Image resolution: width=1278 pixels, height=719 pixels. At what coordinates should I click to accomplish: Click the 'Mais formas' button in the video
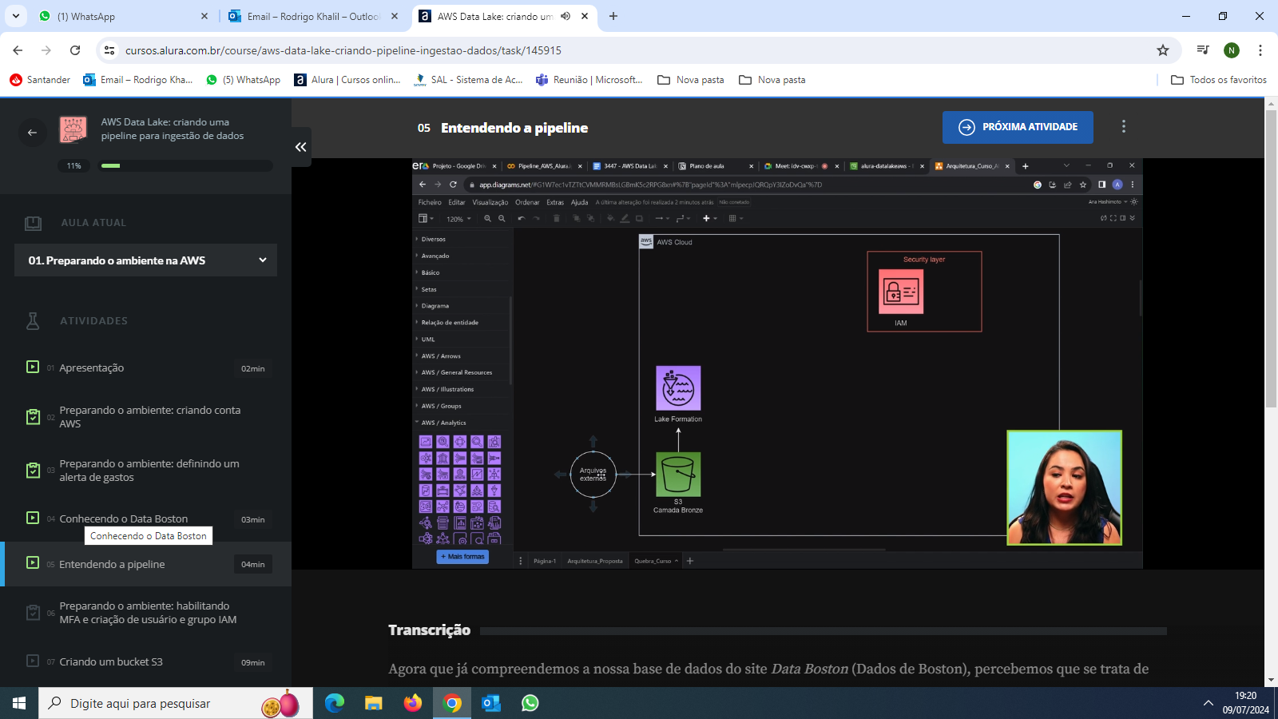tap(462, 557)
